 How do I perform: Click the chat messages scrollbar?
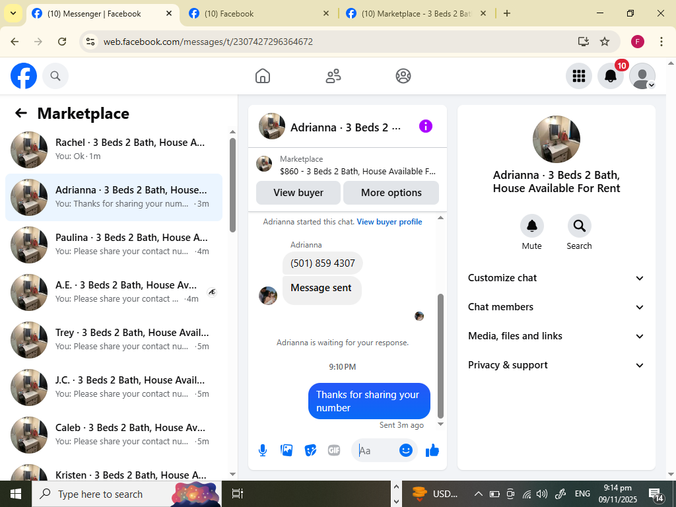pos(440,356)
